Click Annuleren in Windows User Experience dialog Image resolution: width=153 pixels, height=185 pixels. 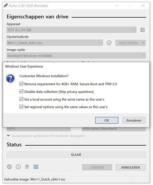tap(134, 120)
